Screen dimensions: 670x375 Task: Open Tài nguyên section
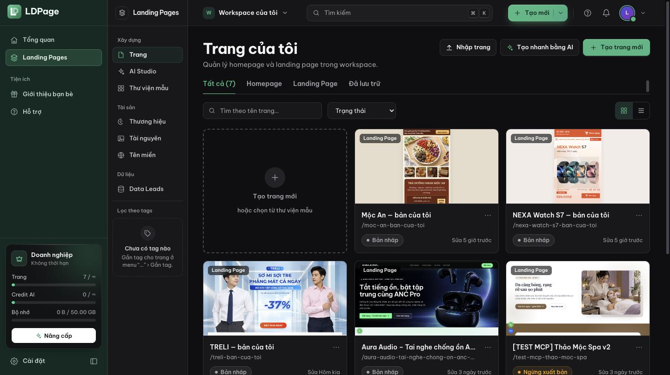pos(147,138)
